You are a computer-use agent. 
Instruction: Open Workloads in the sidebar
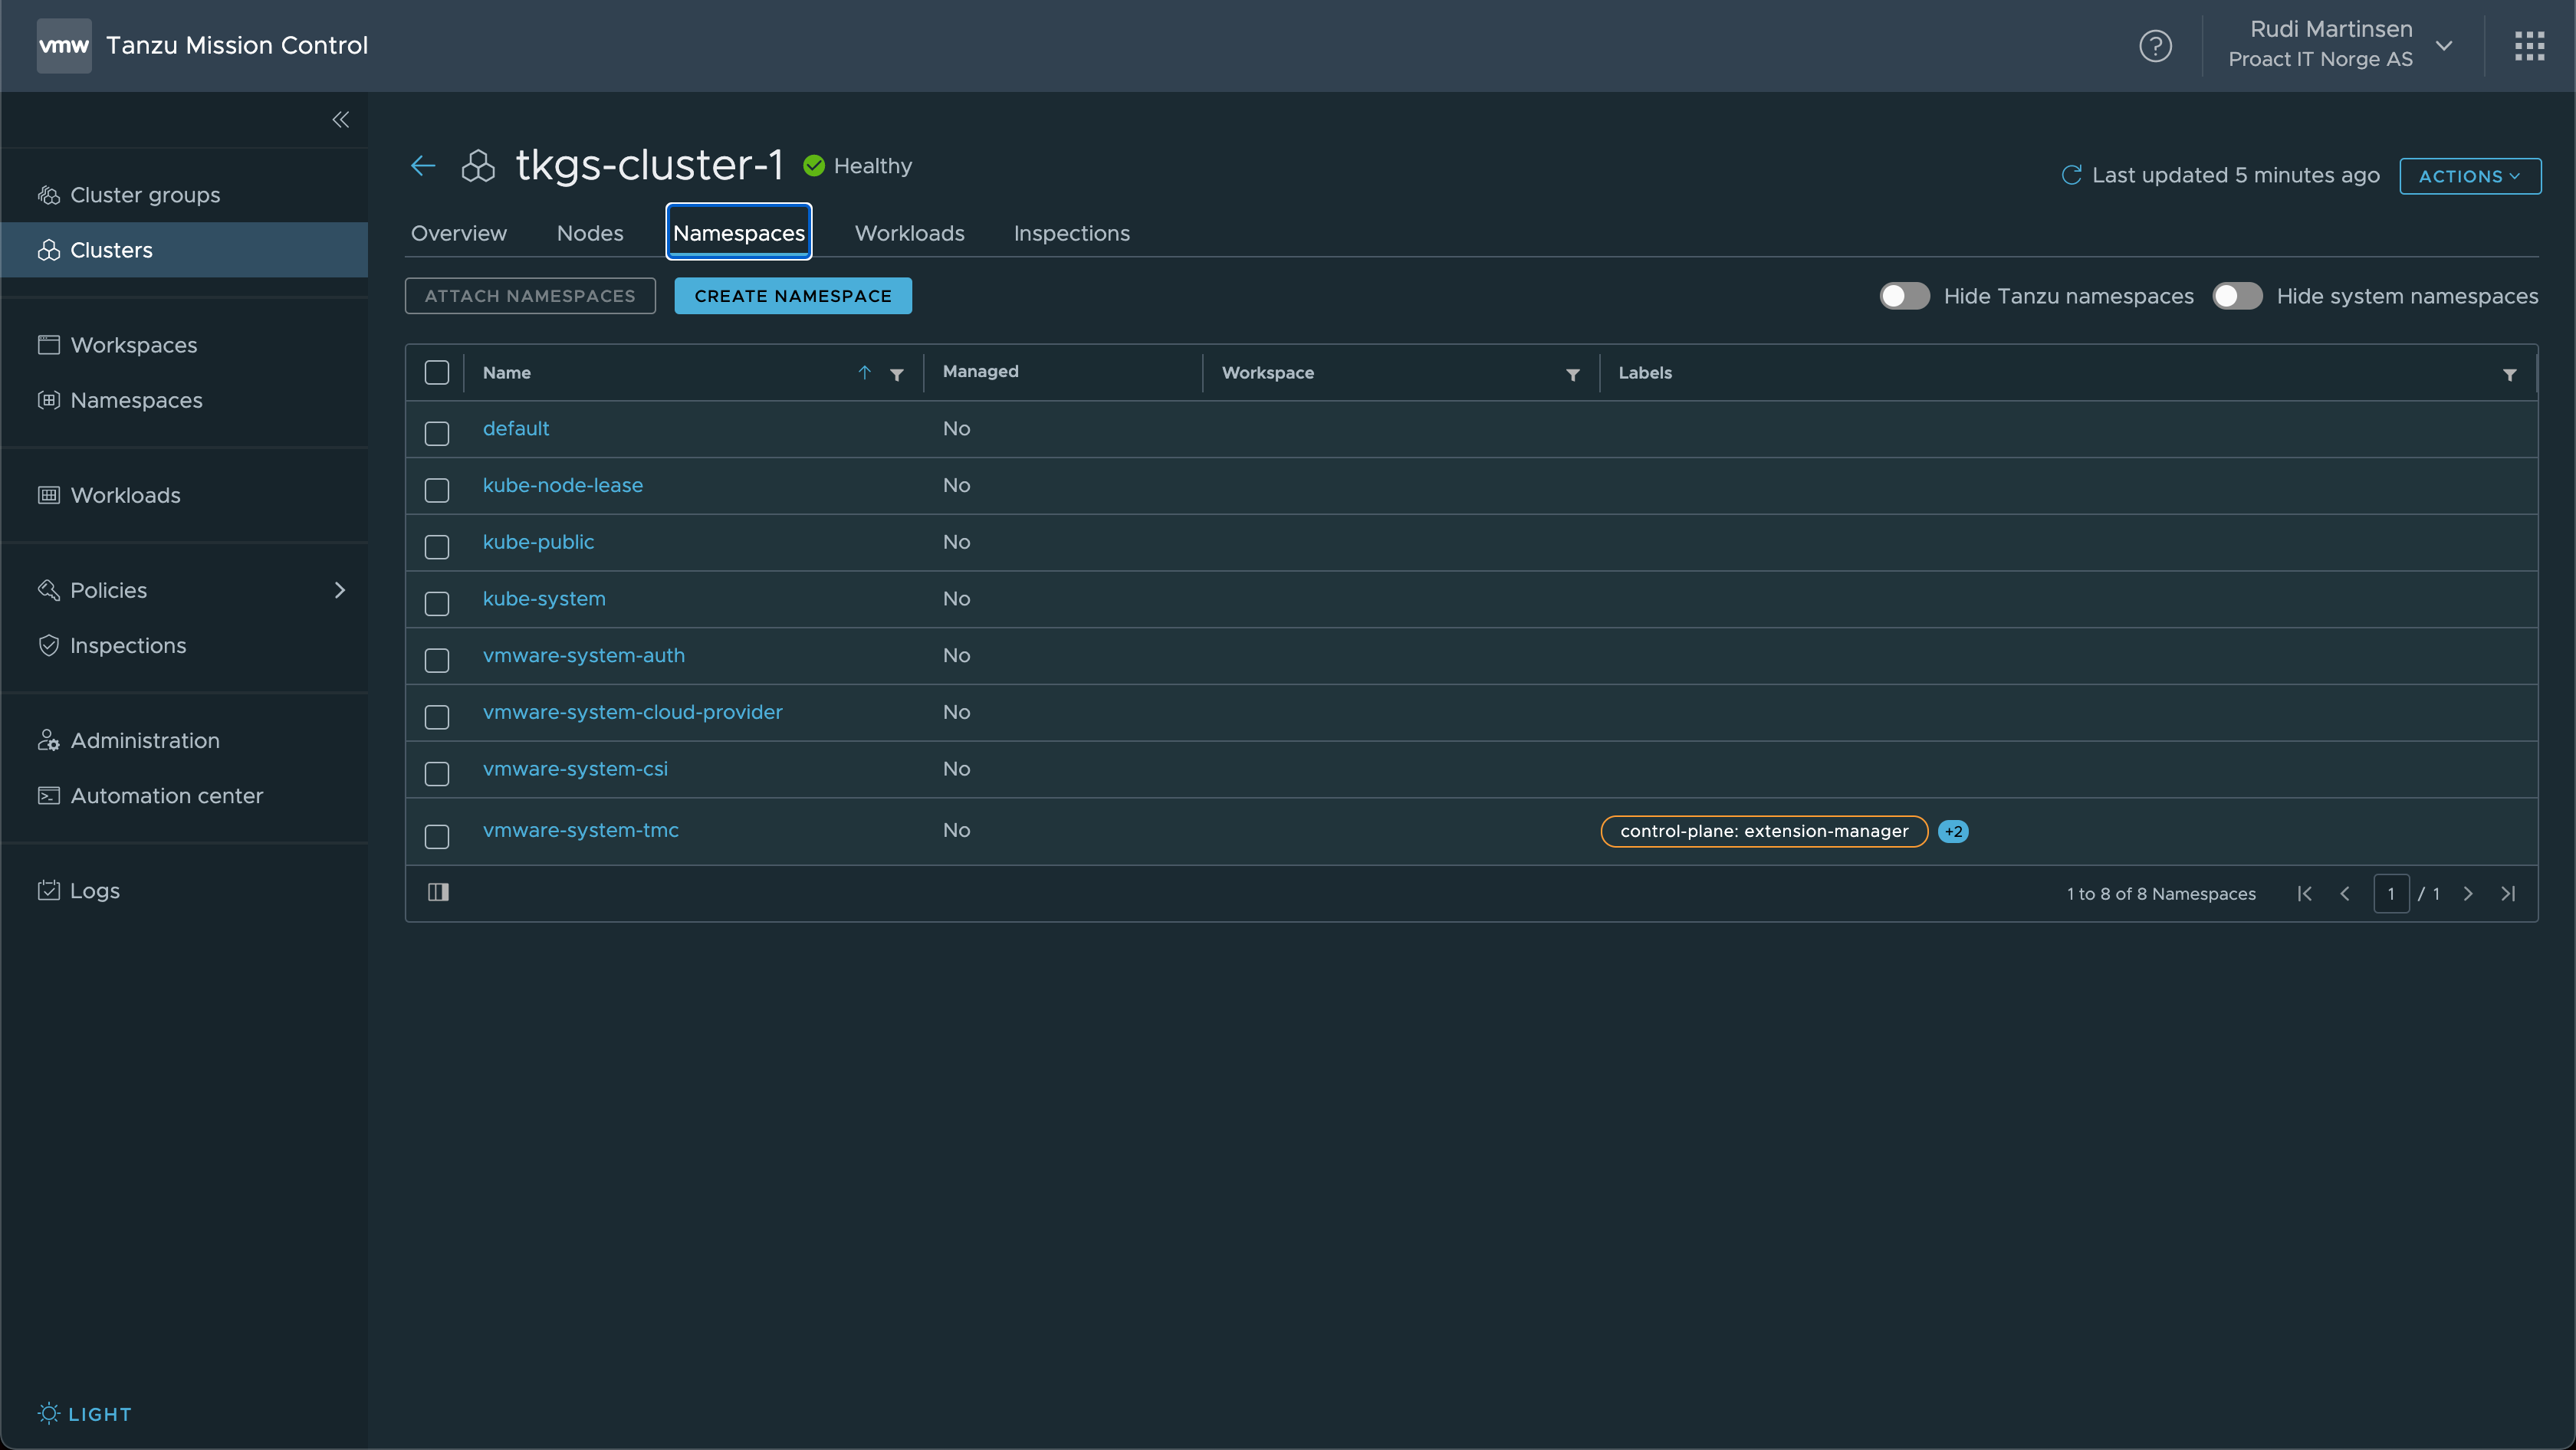pyautogui.click(x=184, y=496)
